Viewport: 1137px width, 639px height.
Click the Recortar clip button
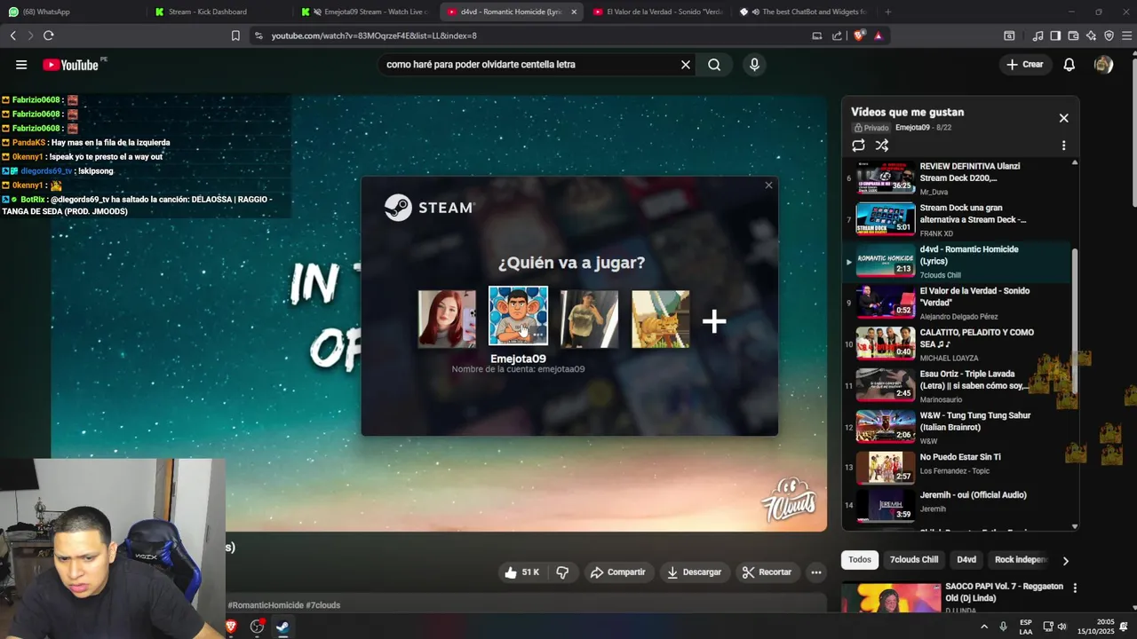coord(767,572)
